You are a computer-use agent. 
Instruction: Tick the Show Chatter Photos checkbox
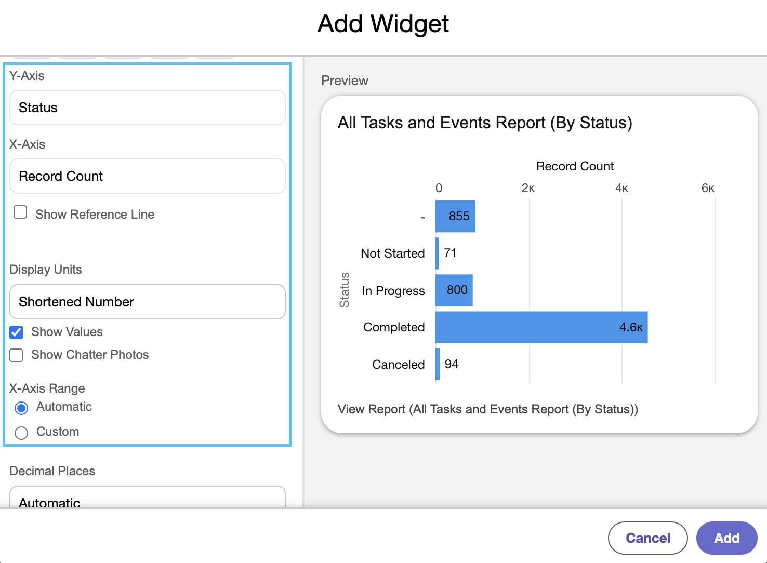tap(17, 355)
